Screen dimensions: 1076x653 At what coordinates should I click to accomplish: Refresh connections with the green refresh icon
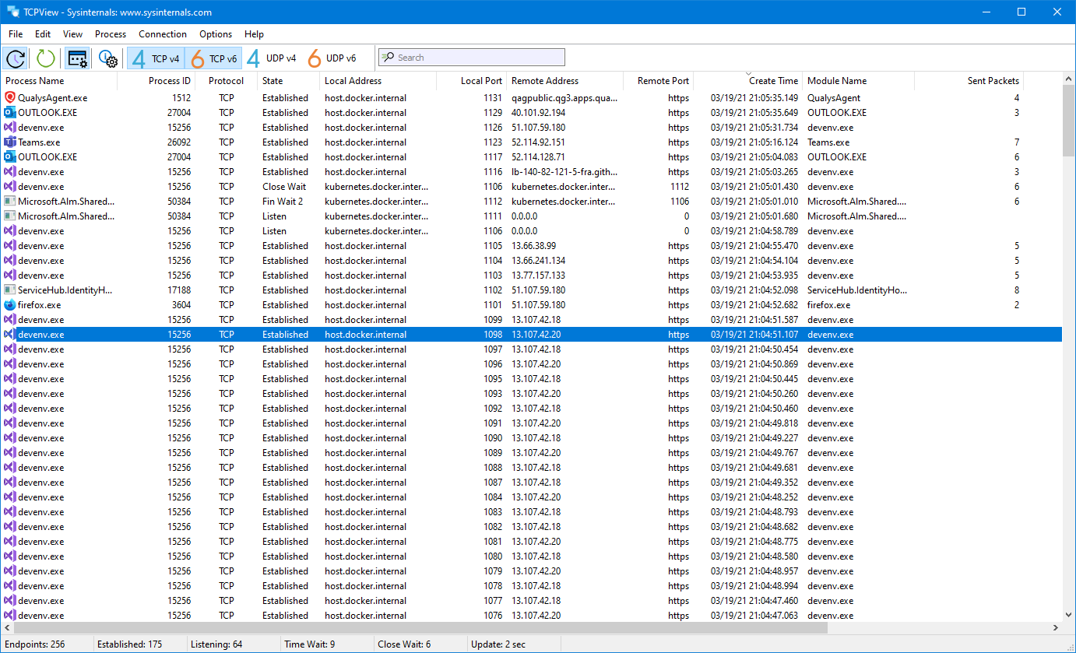(44, 58)
